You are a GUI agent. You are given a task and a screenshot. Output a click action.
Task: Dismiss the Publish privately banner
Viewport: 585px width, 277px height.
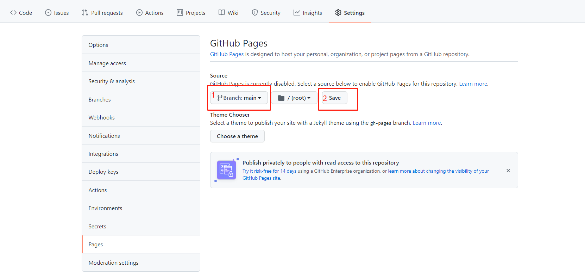[508, 171]
